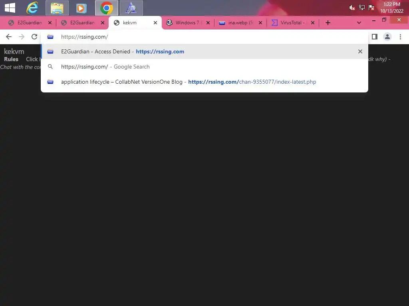This screenshot has width=409, height=306.
Task: Close the Windows 7 tab
Action: (x=208, y=23)
